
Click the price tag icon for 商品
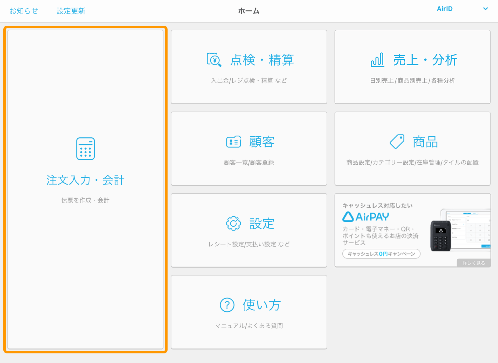coord(397,142)
